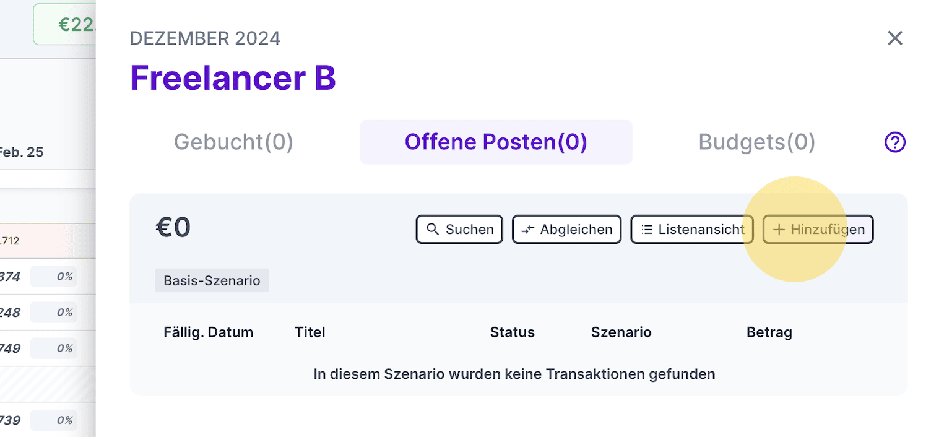Click the magnifier Suchen button
The height and width of the screenshot is (437, 931).
[459, 230]
